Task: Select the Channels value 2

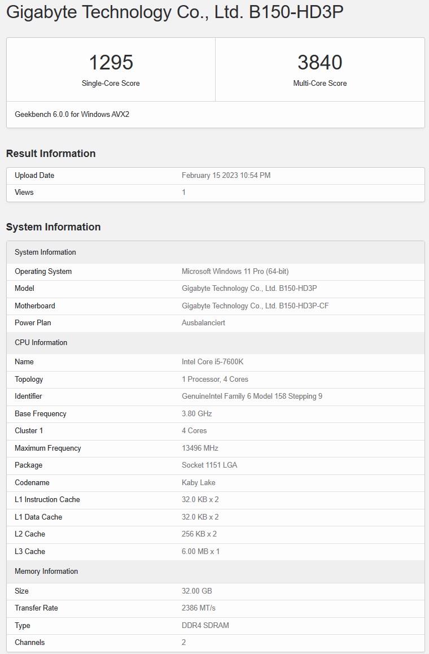Action: coord(184,643)
